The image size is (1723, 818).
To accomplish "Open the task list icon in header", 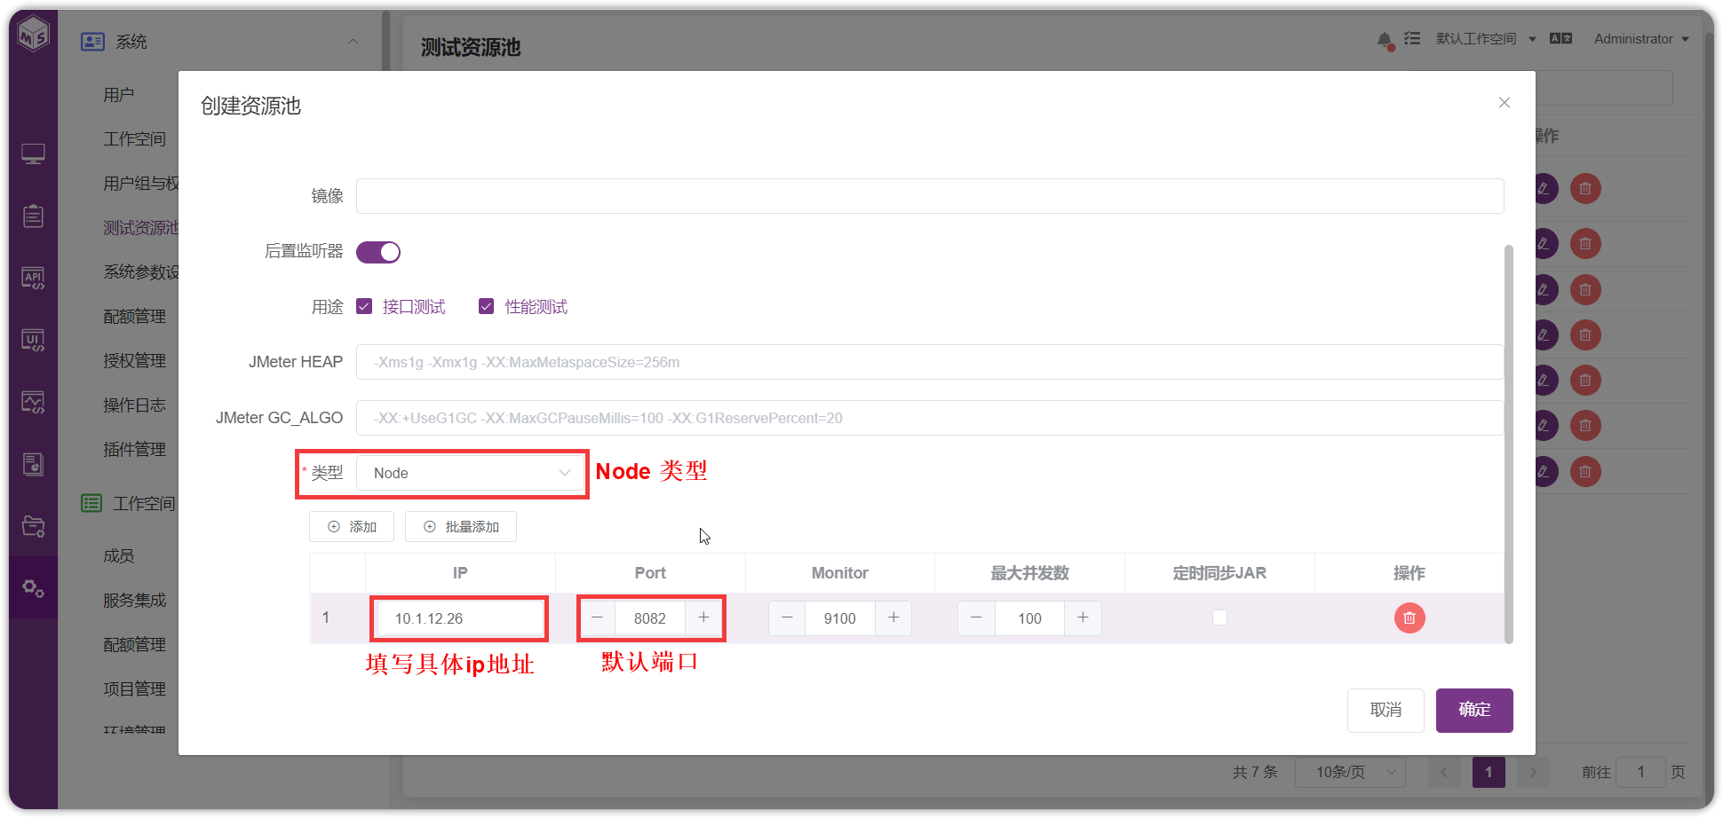I will pyautogui.click(x=1412, y=38).
